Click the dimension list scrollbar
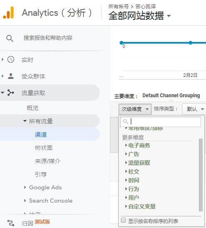The width and height of the screenshot is (206, 228). point(201,175)
